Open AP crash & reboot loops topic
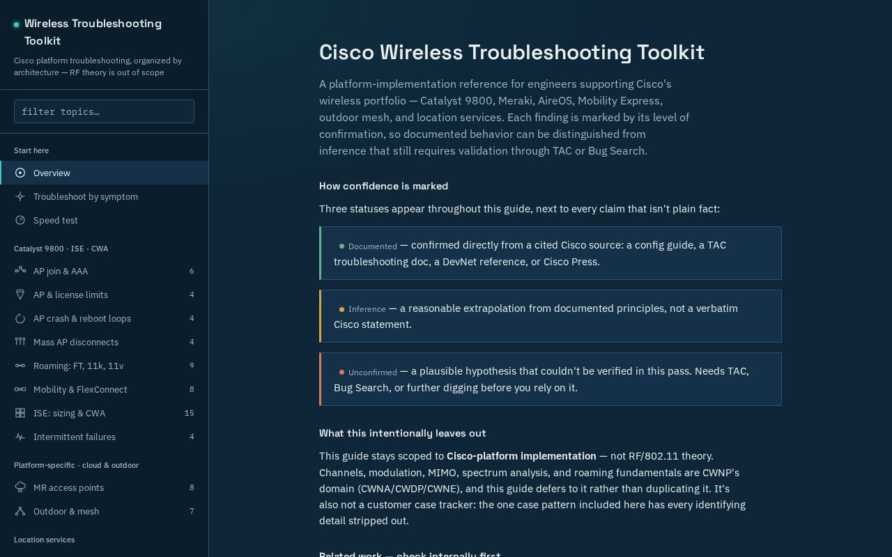Screen dimensions: 892x557 [104, 318]
